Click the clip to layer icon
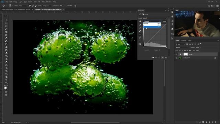220x124 pixels. (153, 58)
